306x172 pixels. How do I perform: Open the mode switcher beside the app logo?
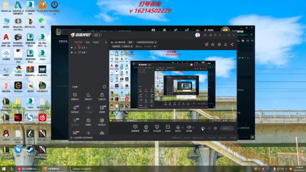point(97,35)
